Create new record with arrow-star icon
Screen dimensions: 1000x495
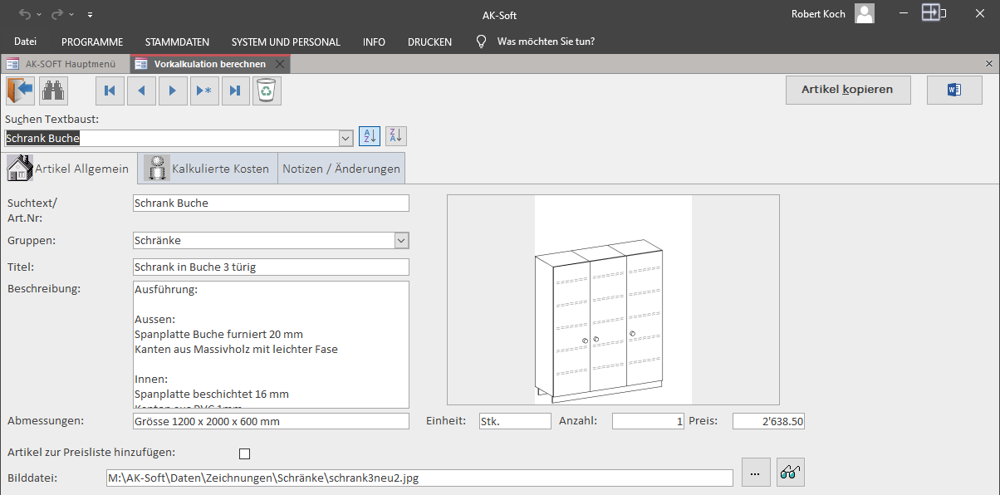204,91
